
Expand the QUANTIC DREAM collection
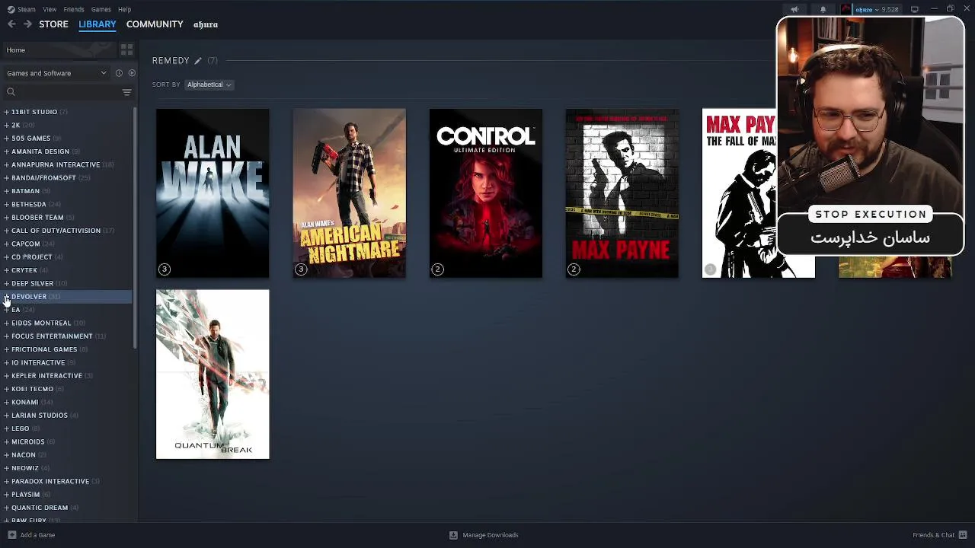pos(7,508)
